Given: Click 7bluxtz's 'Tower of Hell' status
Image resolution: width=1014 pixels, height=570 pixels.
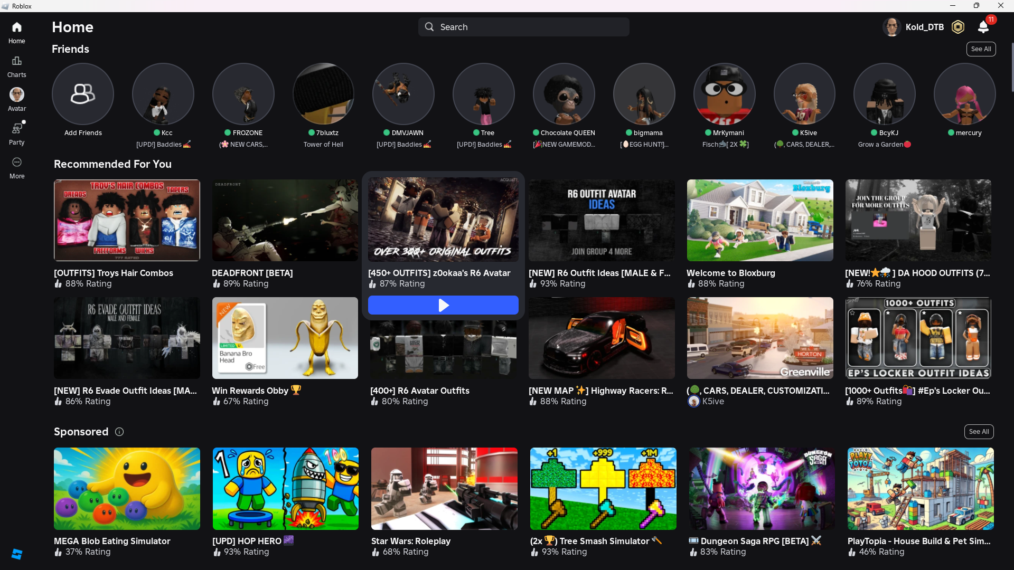Looking at the screenshot, I should pos(323,145).
